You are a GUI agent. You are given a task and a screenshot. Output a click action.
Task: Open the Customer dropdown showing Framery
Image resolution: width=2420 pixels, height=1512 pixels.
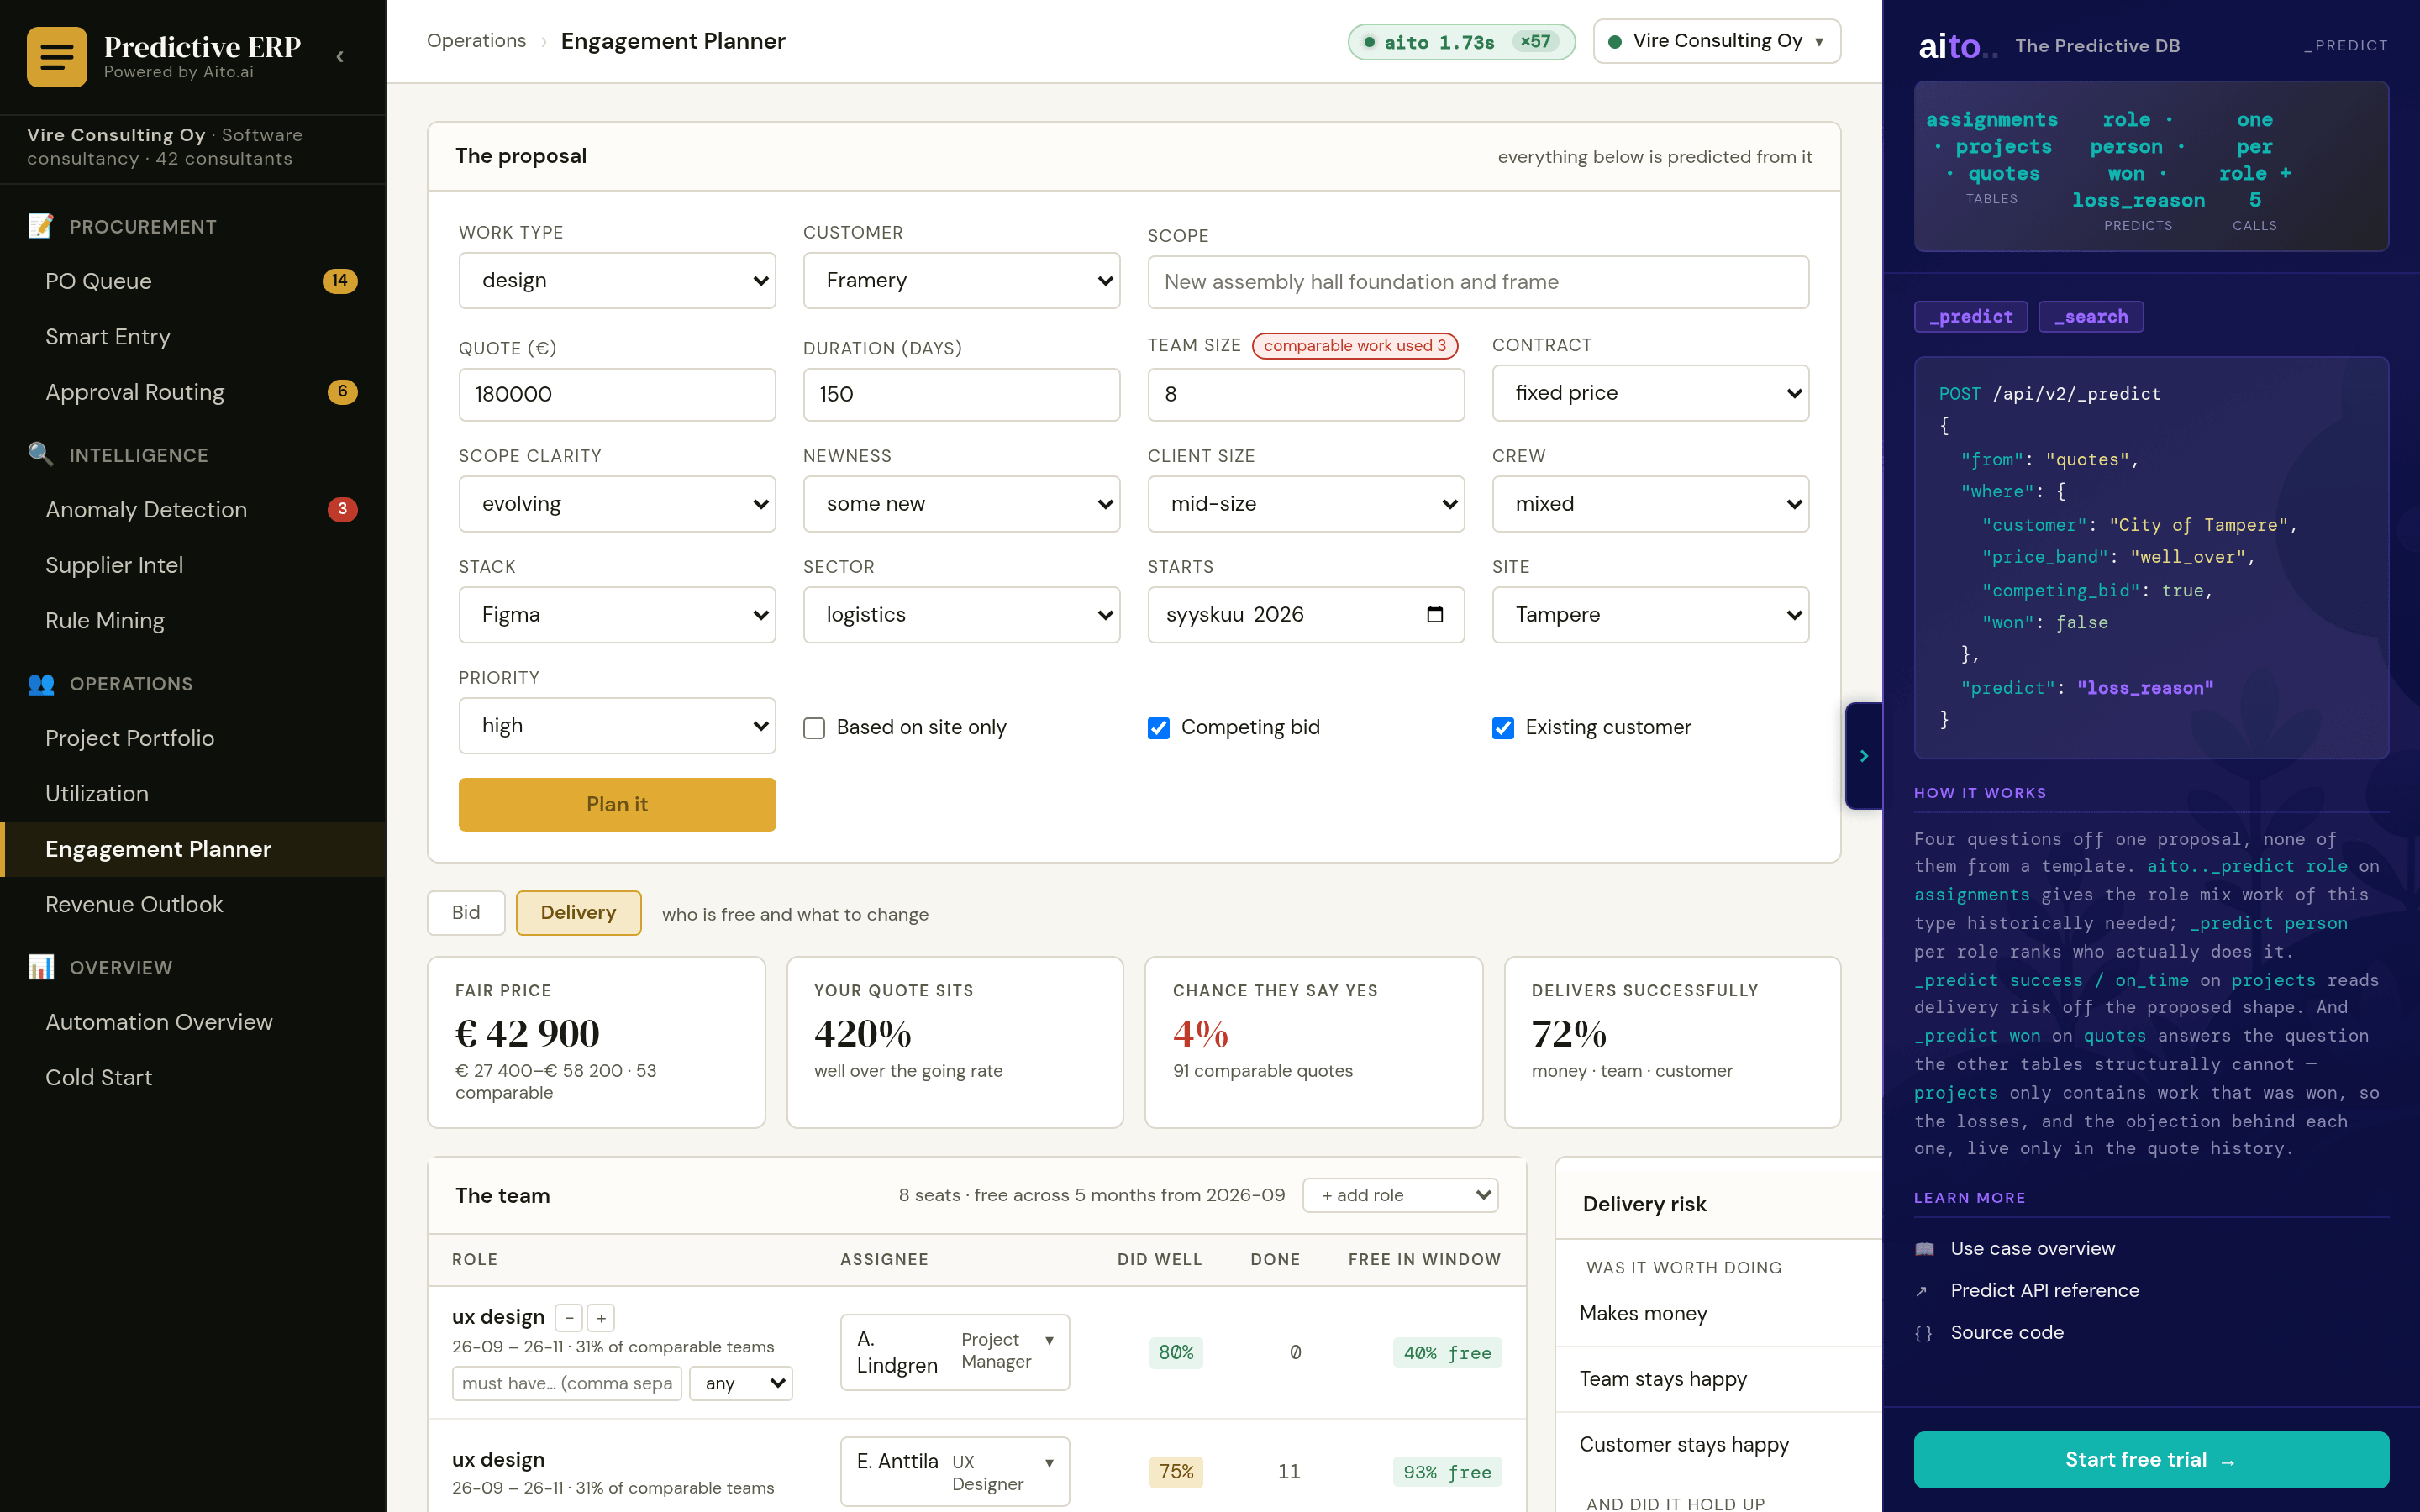(x=961, y=280)
